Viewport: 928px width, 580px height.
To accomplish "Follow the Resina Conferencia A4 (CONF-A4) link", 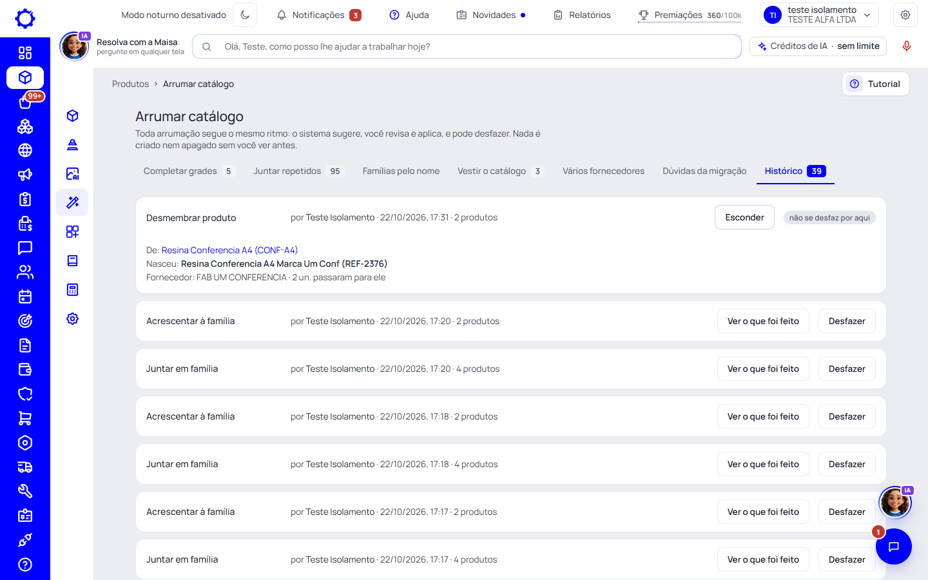I will (229, 250).
